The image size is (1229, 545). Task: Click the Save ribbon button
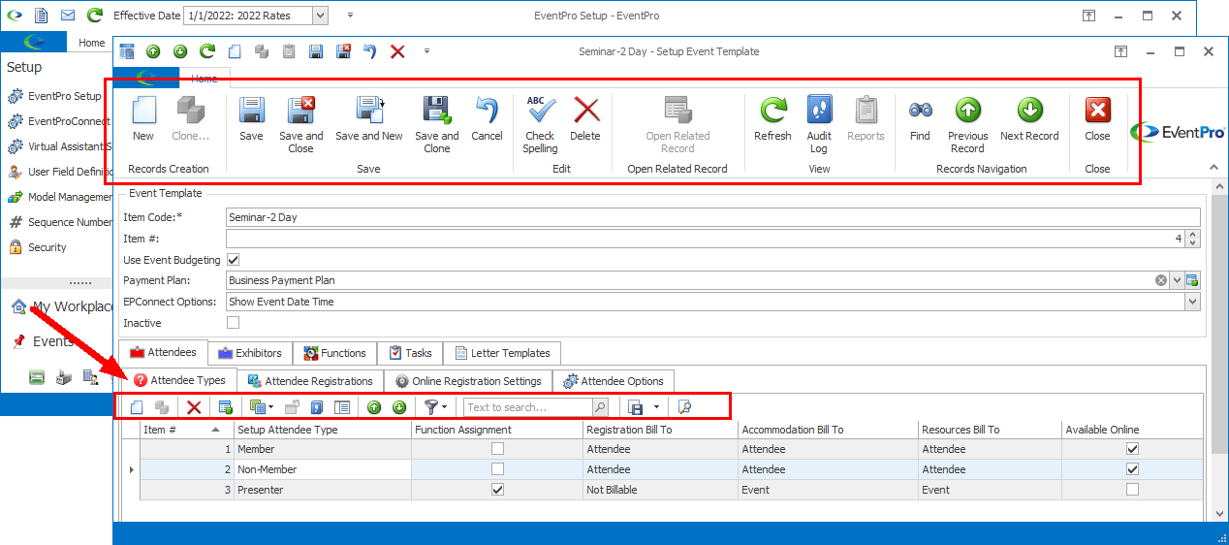coord(251,118)
